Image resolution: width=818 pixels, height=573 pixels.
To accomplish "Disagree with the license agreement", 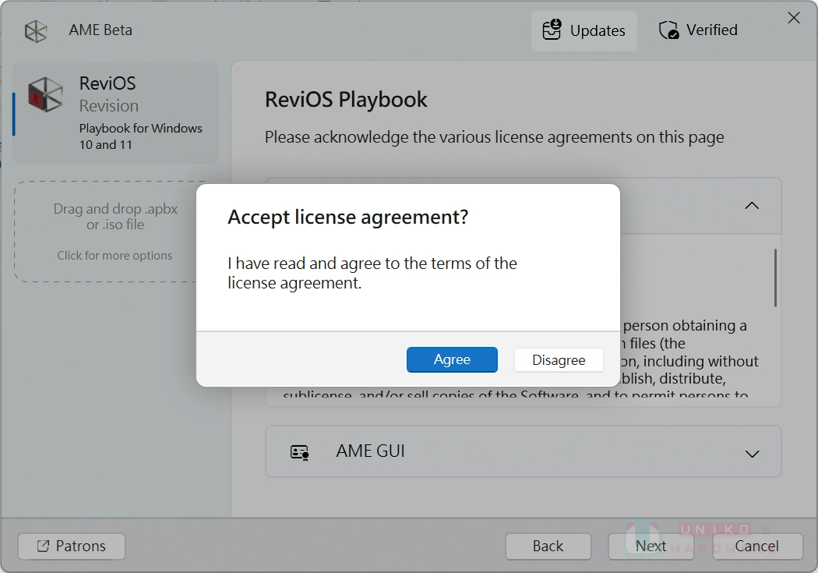I will pyautogui.click(x=558, y=359).
